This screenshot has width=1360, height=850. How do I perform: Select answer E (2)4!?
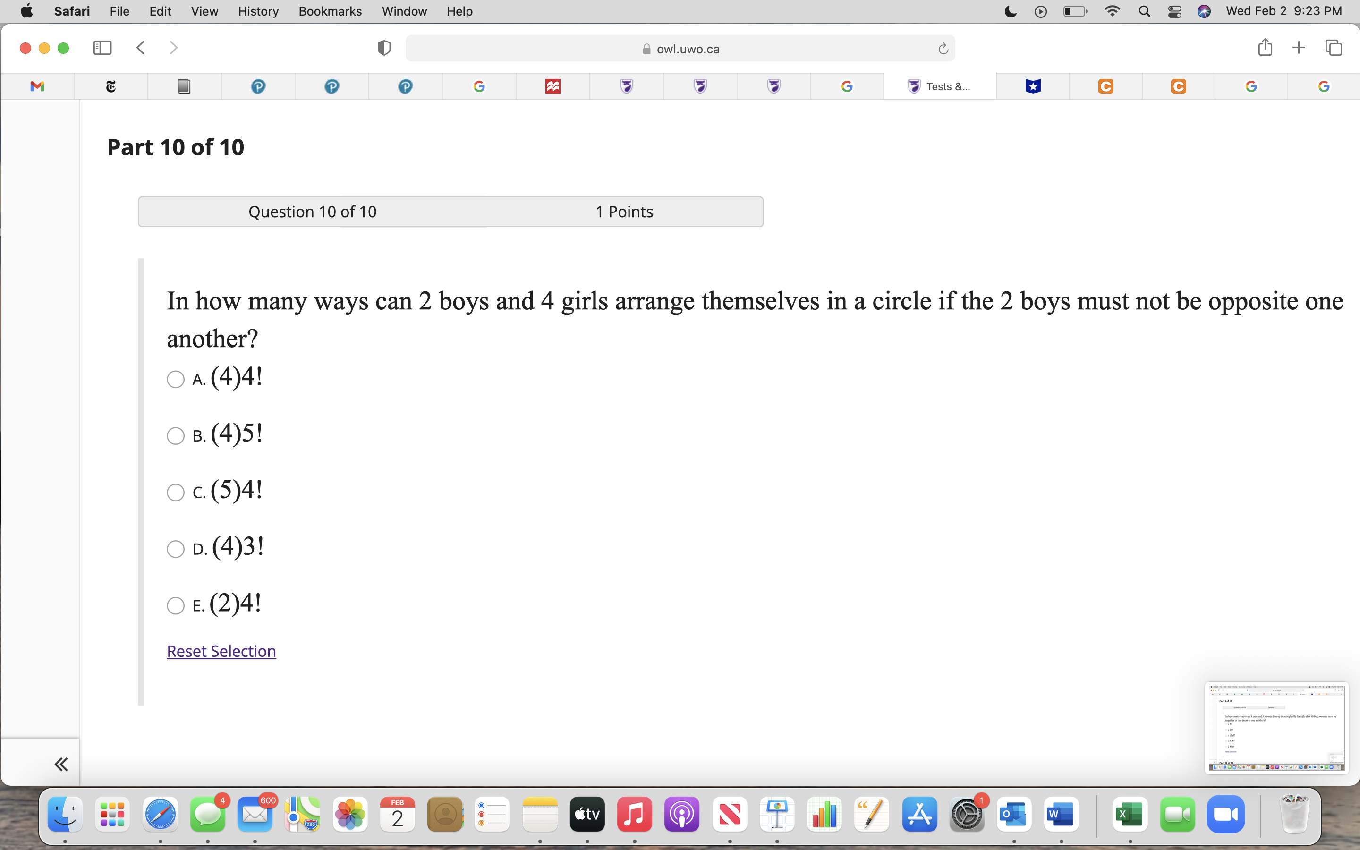coord(175,605)
